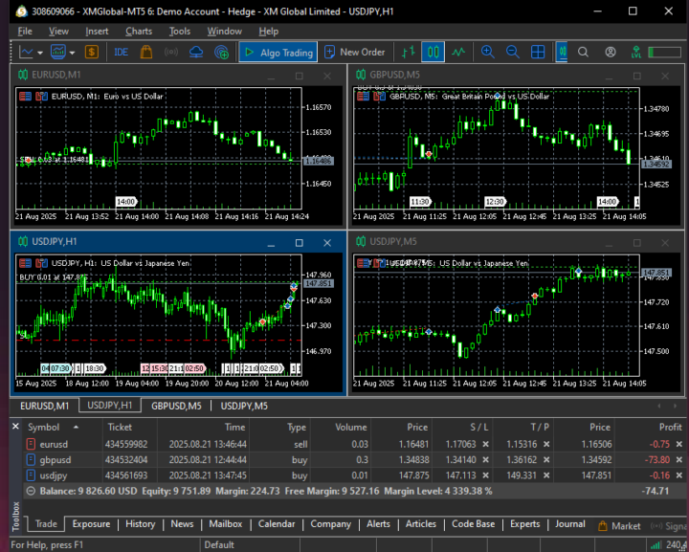This screenshot has height=552, width=689.
Task: Toggle the chart shift icon right of the grid icon
Action: coord(562,52)
